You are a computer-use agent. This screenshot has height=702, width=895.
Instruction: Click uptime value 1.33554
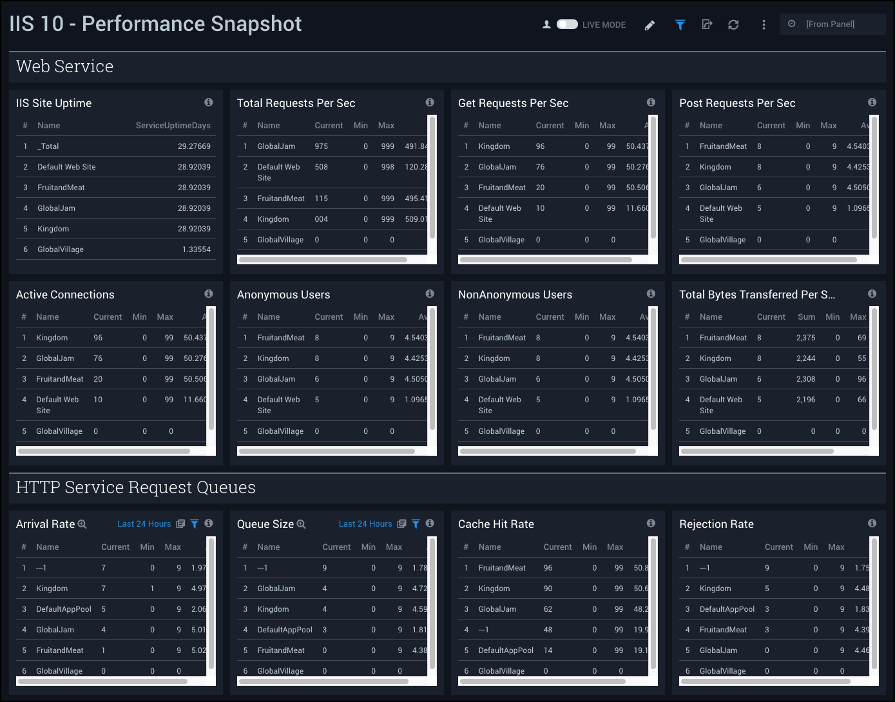(197, 249)
